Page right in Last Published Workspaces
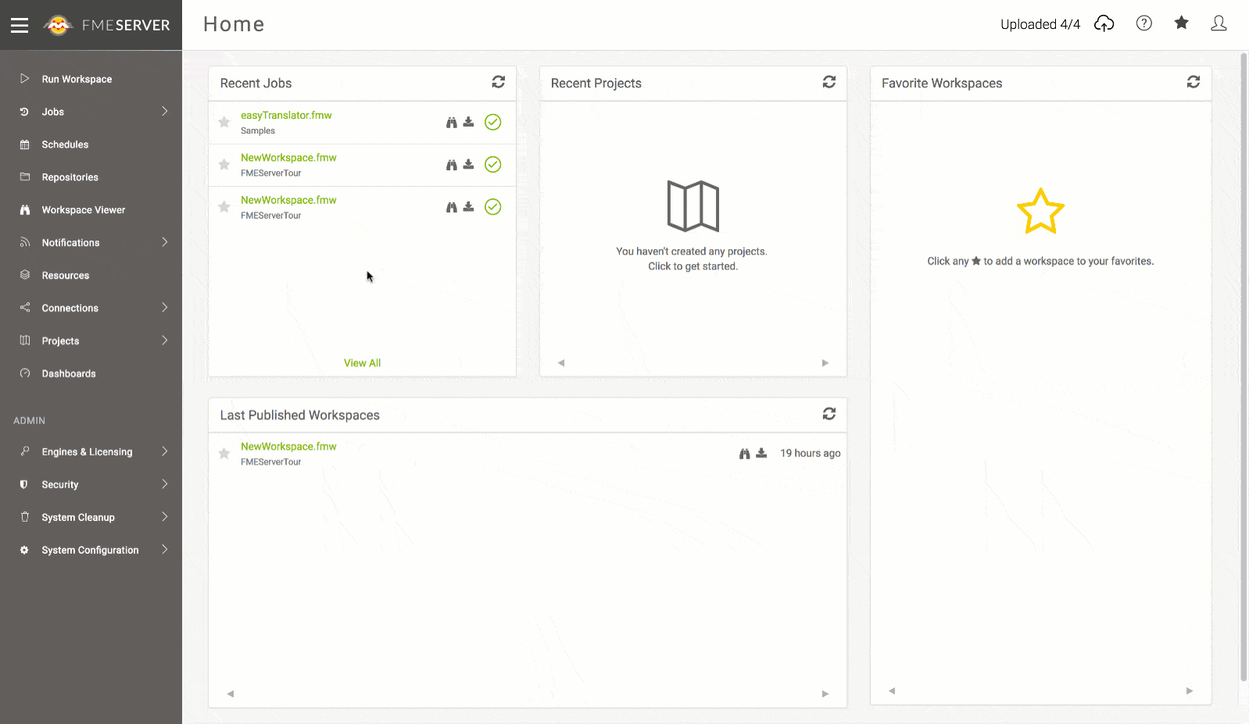This screenshot has height=724, width=1249. click(x=825, y=694)
